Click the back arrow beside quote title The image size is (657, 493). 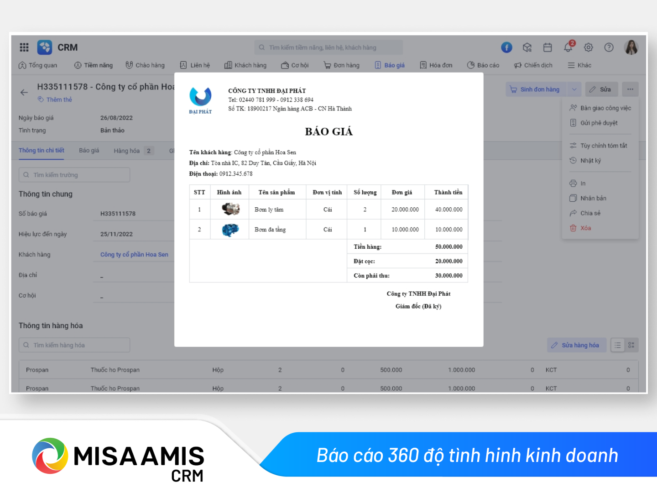(x=24, y=92)
